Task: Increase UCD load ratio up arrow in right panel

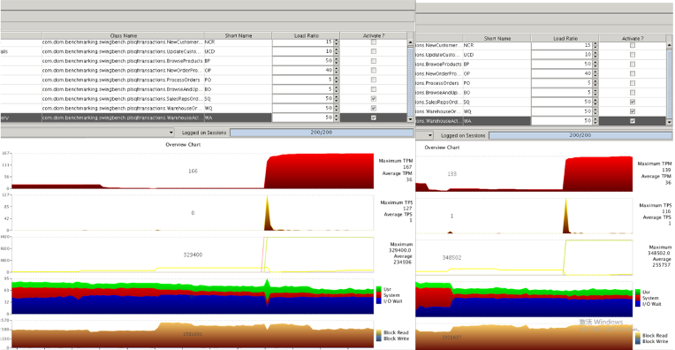Action: click(595, 53)
